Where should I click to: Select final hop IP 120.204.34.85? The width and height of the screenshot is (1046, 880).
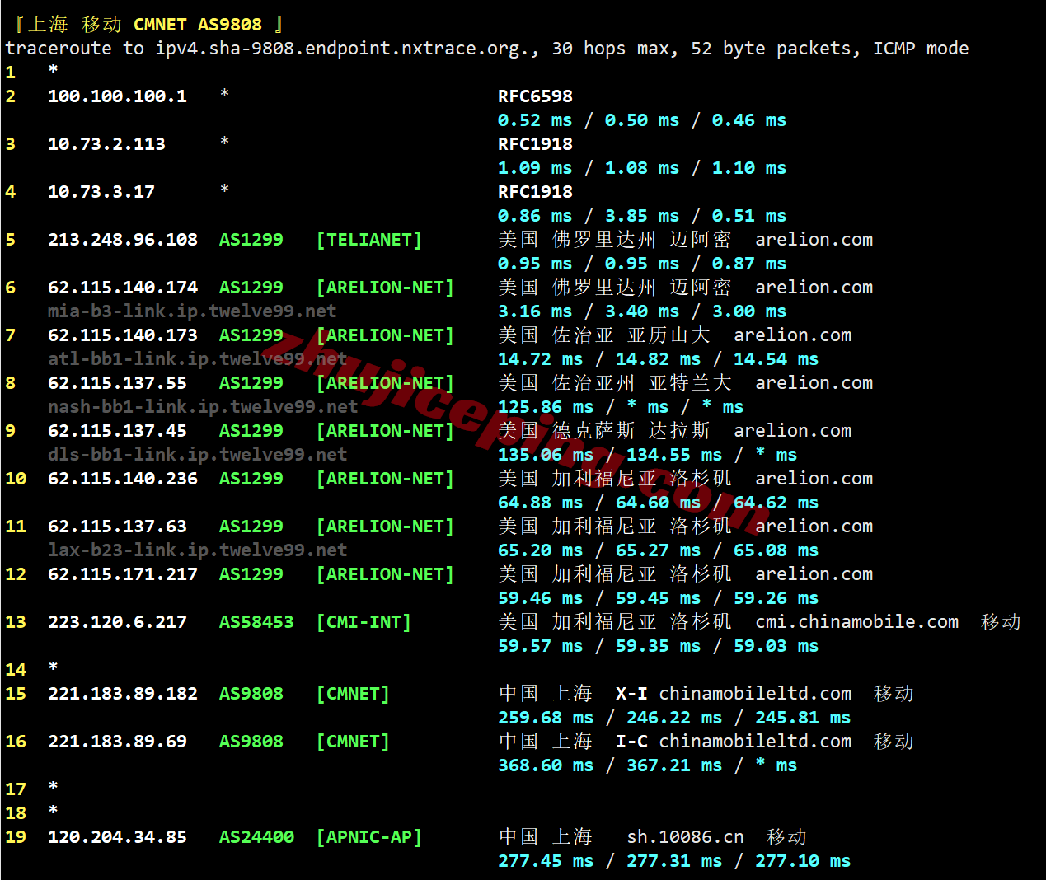click(x=117, y=837)
